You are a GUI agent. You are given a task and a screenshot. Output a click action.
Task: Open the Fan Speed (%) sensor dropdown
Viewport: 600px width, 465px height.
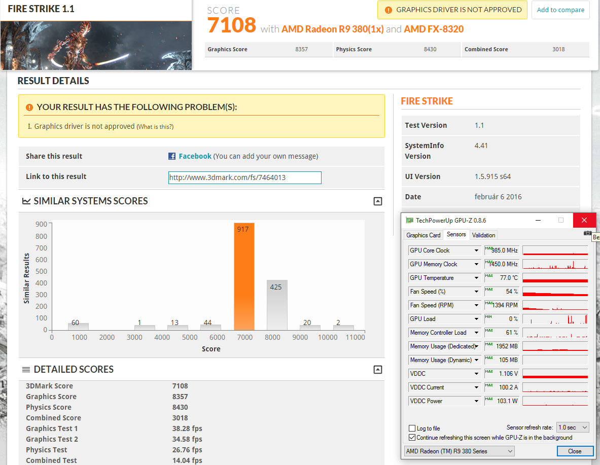tap(476, 292)
